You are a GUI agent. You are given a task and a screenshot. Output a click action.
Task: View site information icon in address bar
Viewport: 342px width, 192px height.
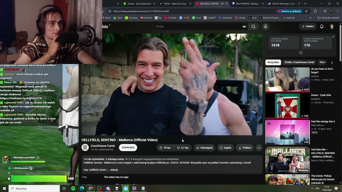click(x=109, y=11)
